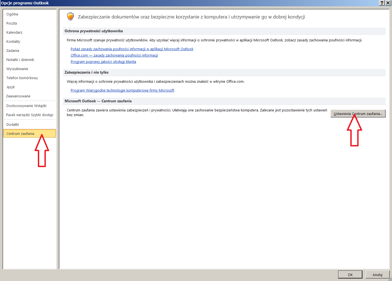Viewport: 392px width, 281px height.
Task: Open the Dodatki category
Action: click(30, 124)
